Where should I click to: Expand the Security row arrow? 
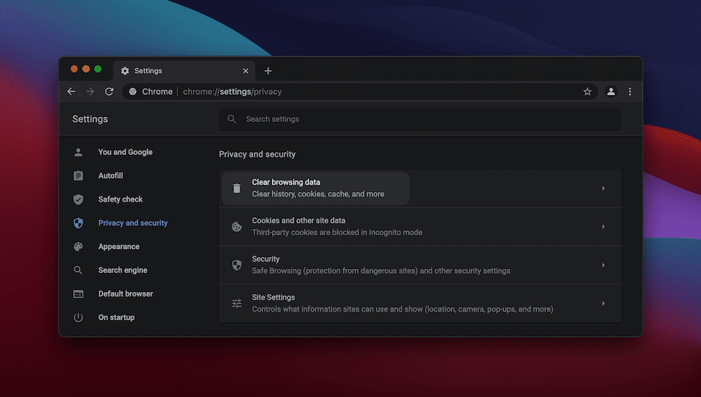603,265
